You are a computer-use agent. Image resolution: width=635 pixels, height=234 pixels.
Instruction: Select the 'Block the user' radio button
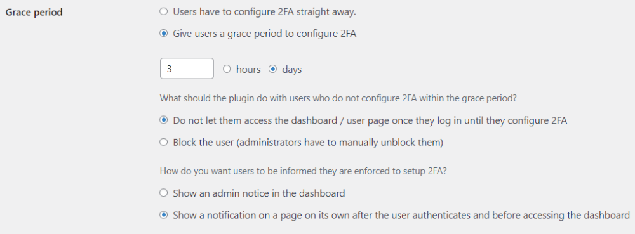pyautogui.click(x=164, y=142)
